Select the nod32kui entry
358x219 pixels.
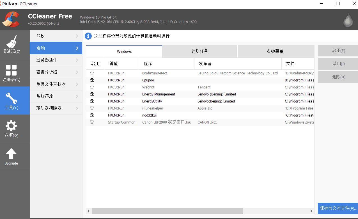pos(200,115)
